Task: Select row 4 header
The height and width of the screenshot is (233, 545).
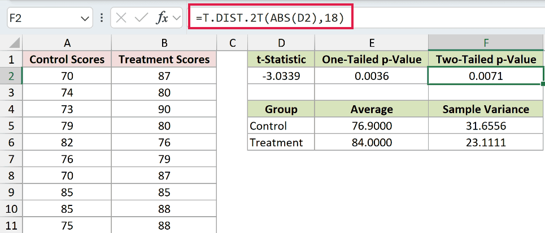Action: (11, 109)
